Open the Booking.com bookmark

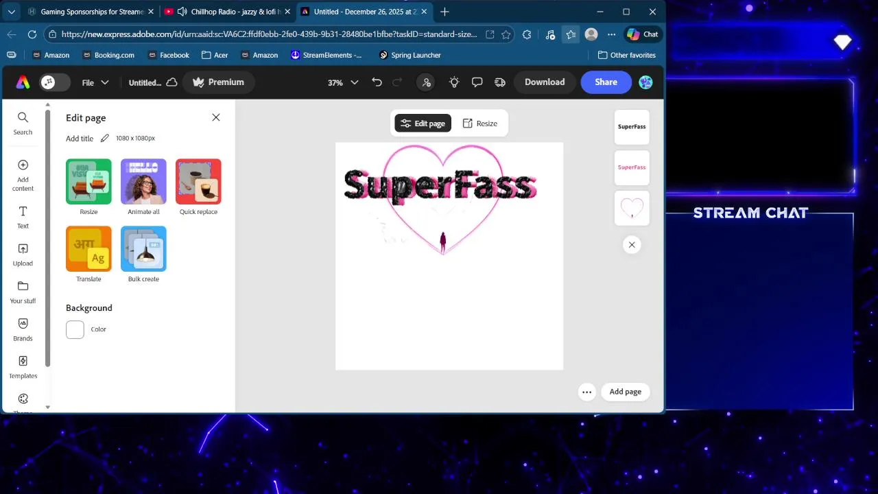click(x=108, y=55)
